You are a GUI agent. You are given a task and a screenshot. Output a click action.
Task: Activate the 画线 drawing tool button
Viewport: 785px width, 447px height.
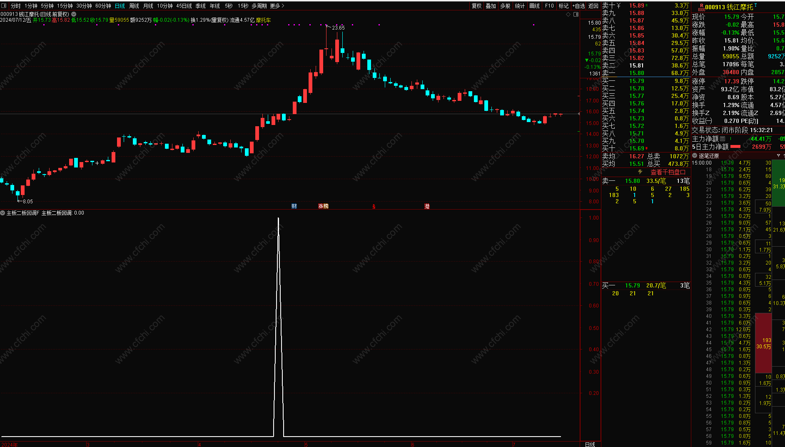tap(534, 6)
